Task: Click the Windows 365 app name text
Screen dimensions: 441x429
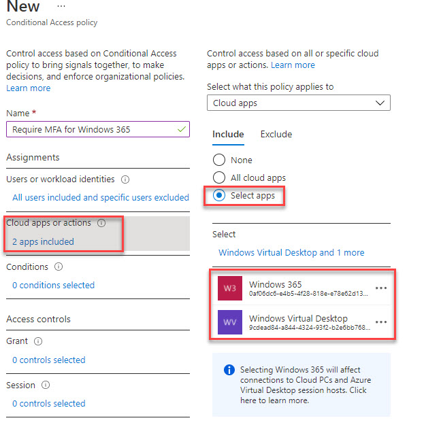Action: [x=275, y=284]
